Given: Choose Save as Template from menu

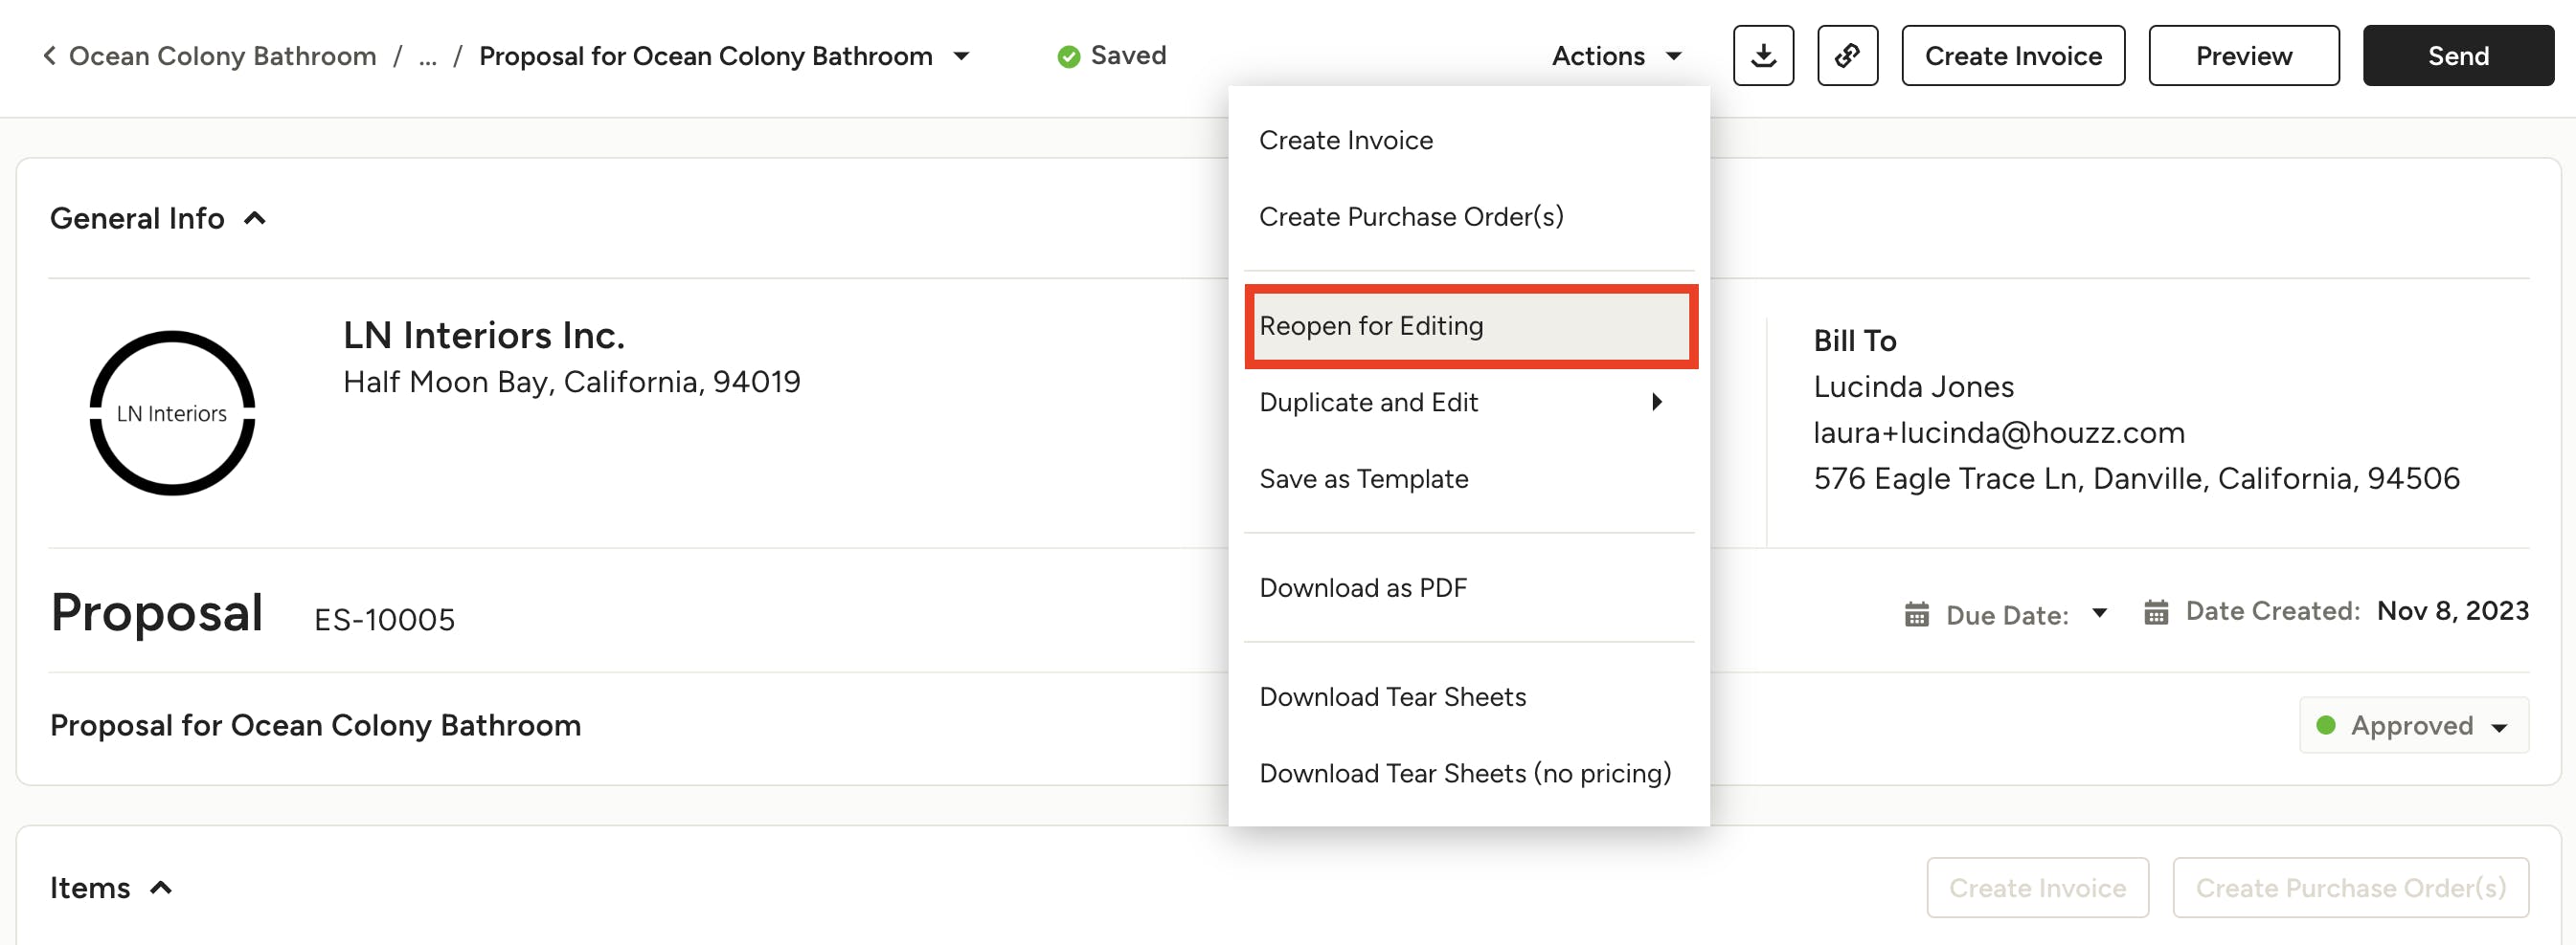Looking at the screenshot, I should [x=1363, y=478].
